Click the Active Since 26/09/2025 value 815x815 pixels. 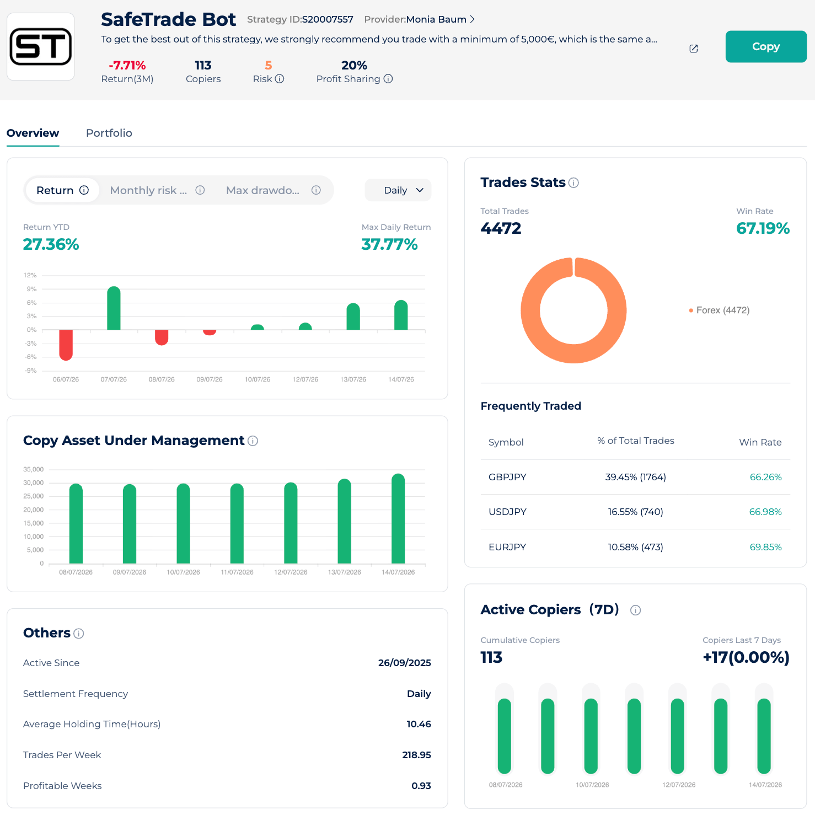tap(404, 663)
